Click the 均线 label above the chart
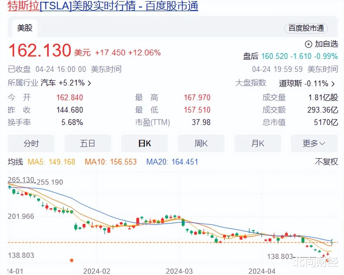The height and width of the screenshot is (275, 344). (x=15, y=162)
